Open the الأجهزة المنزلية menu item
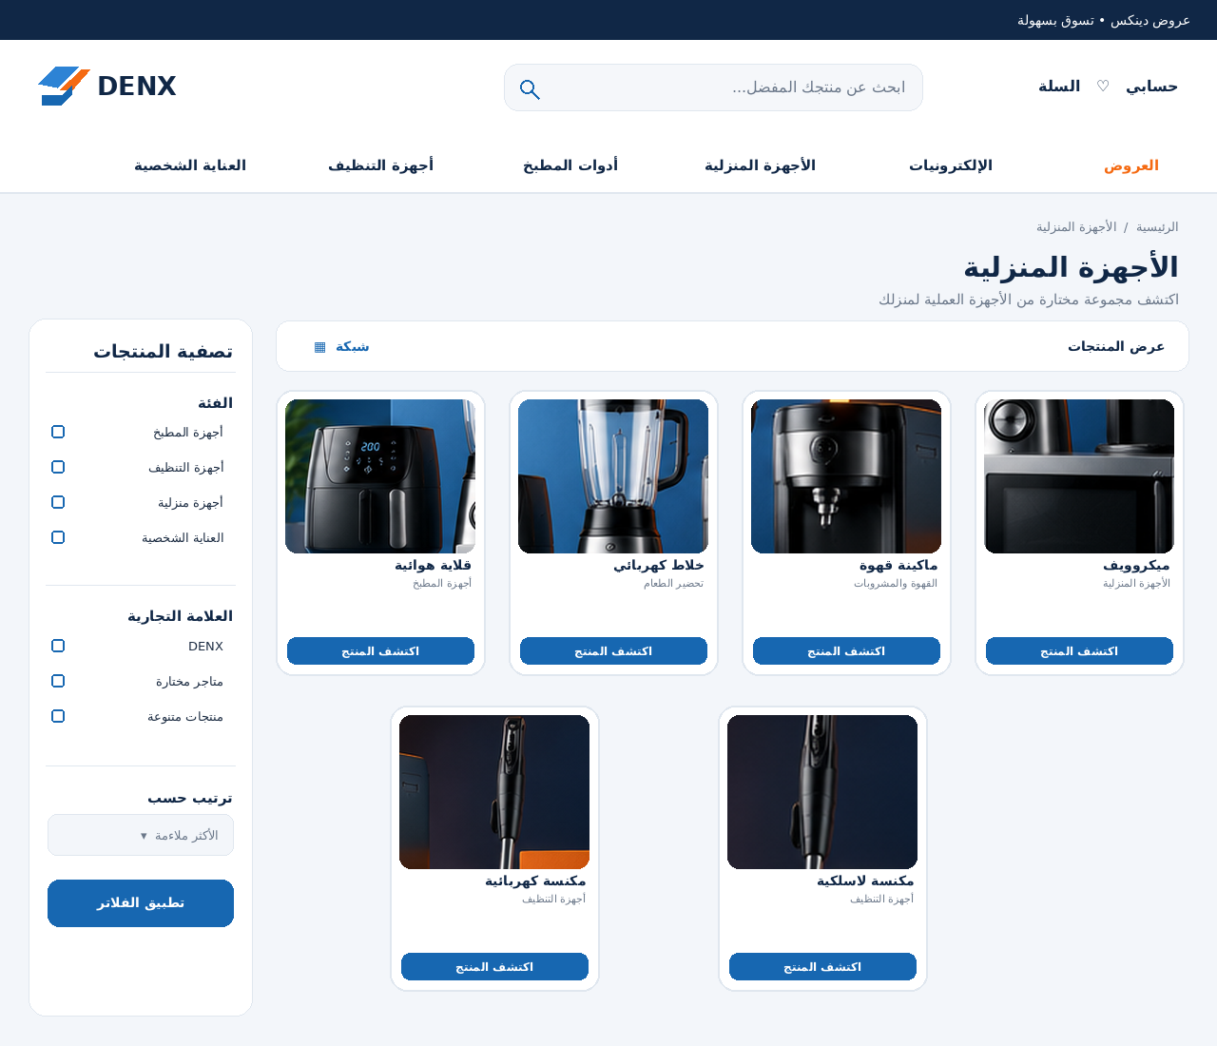The width and height of the screenshot is (1217, 1046). [x=761, y=165]
